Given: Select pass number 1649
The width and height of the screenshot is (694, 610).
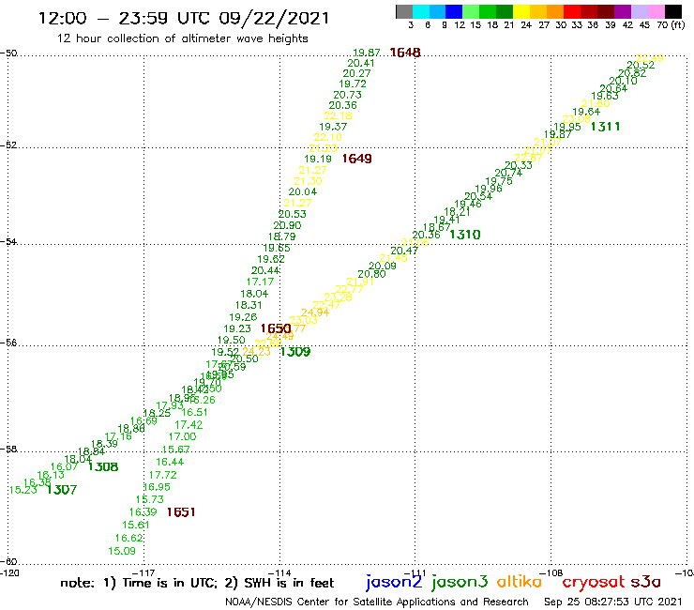Looking at the screenshot, I should pyautogui.click(x=356, y=159).
